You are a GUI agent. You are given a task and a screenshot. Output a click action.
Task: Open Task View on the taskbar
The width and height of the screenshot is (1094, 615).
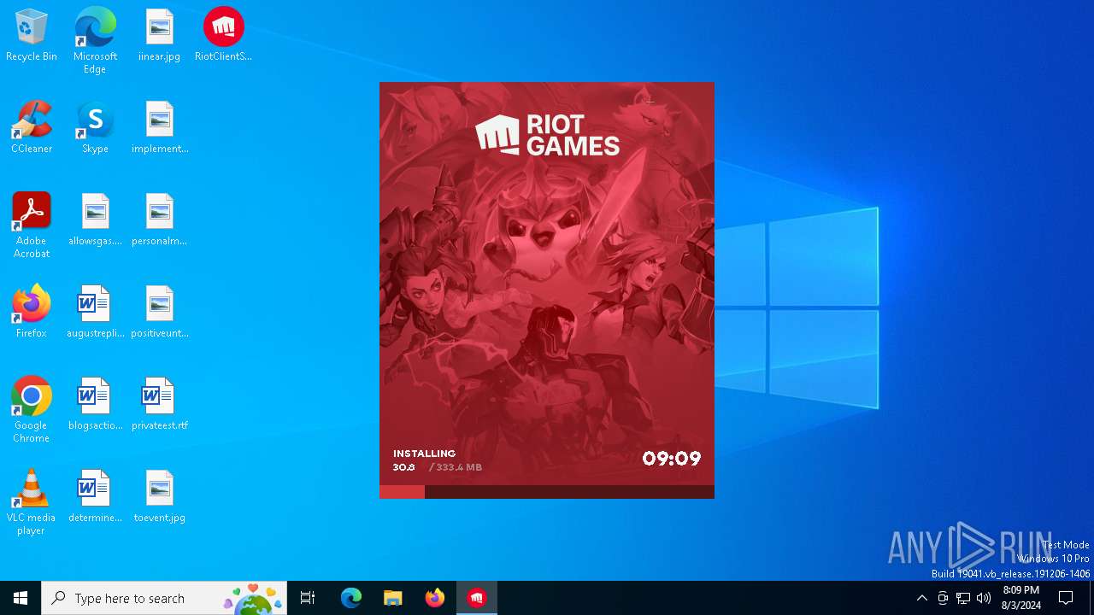tap(308, 598)
